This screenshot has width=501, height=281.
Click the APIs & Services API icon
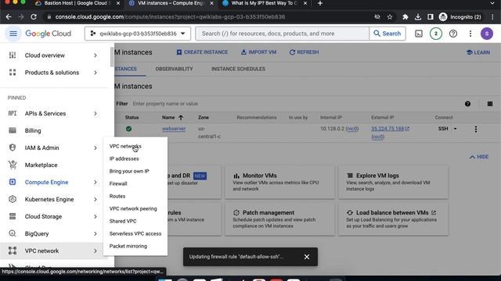coord(13,113)
